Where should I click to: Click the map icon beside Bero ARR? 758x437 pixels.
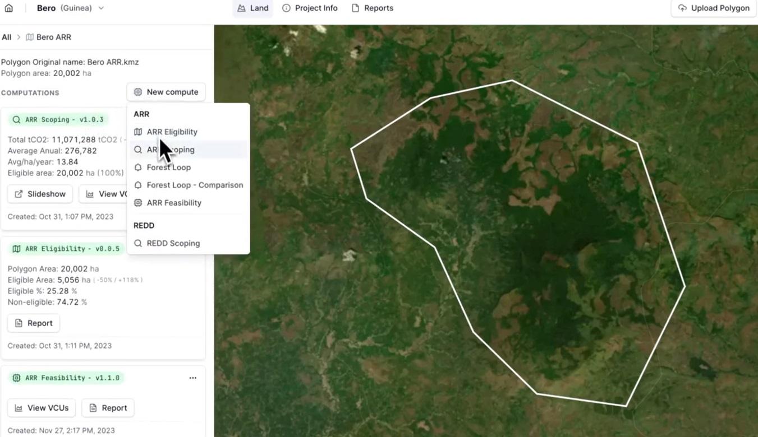tap(30, 37)
